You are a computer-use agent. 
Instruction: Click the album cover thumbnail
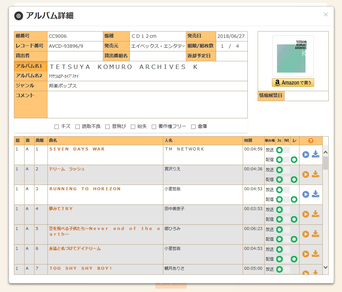(293, 56)
